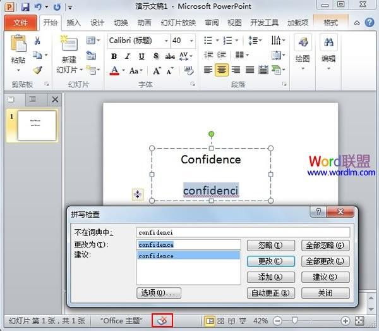This screenshot has width=379, height=331.
Task: Toggle Bold formatting
Action: 114,56
